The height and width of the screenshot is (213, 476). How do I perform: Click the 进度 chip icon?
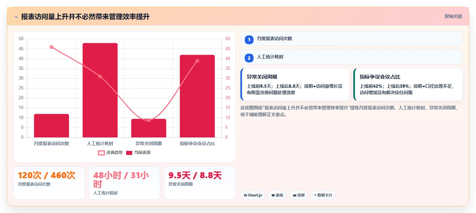[x=294, y=195]
